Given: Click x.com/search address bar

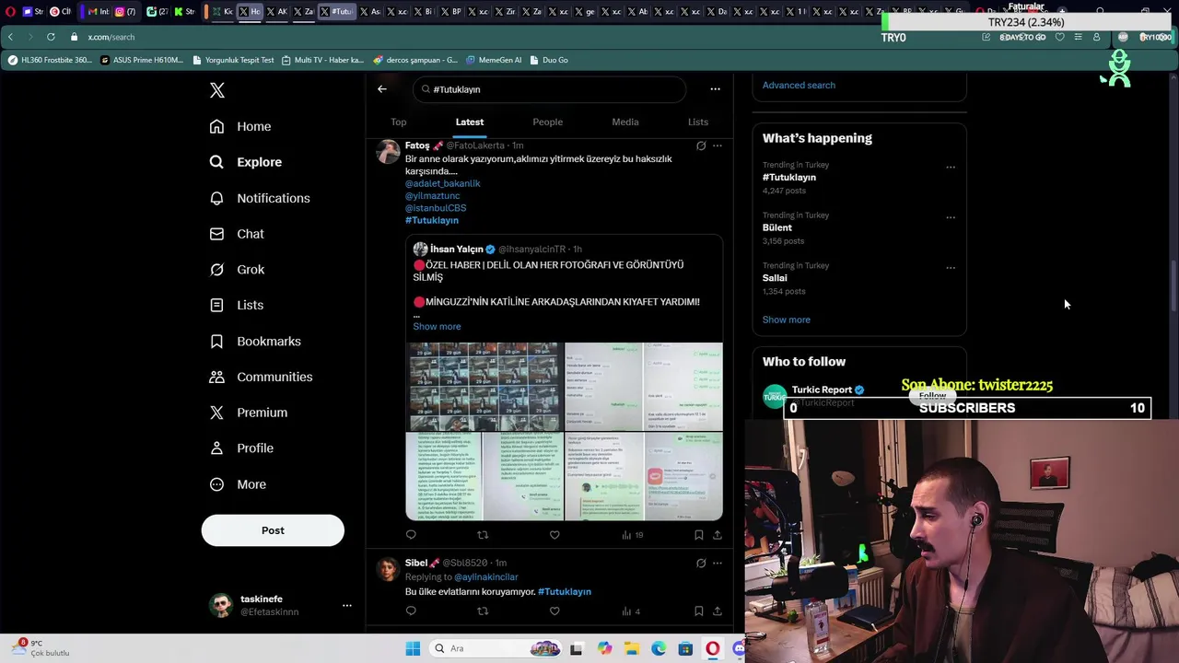Looking at the screenshot, I should click(x=111, y=37).
